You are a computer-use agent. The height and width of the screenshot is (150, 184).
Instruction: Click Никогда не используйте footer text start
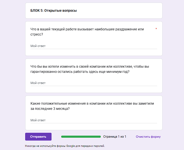tap(38, 146)
